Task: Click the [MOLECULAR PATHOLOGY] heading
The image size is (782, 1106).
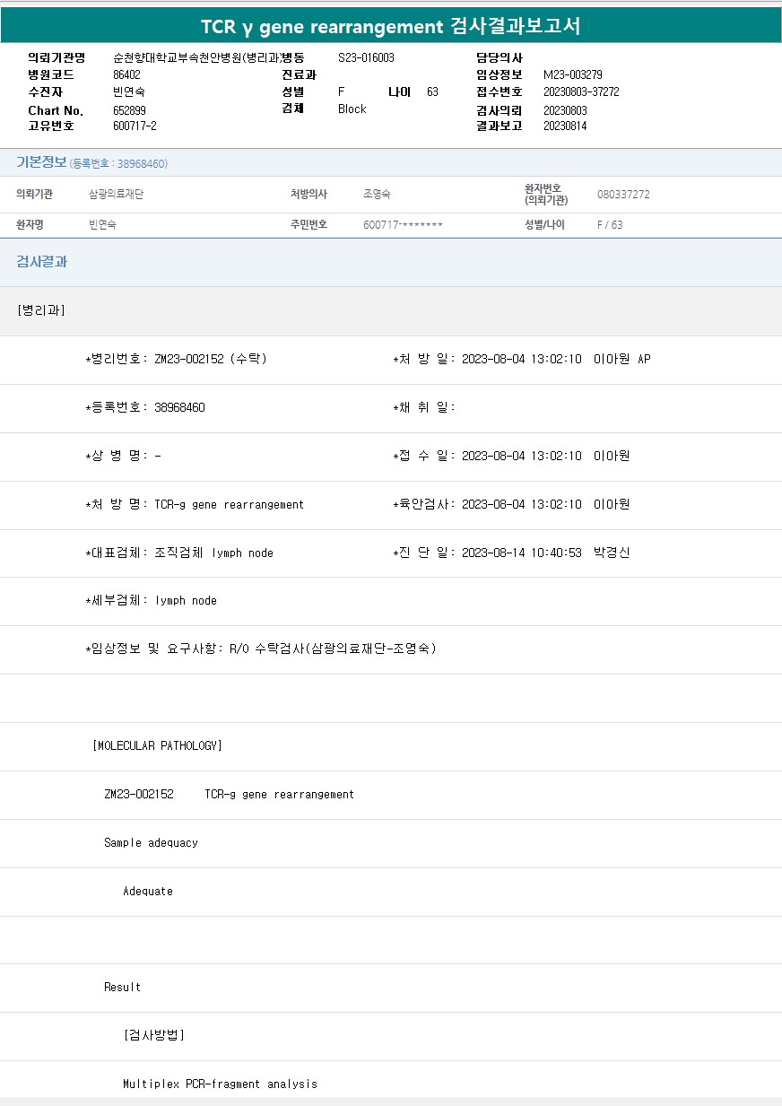Action: click(157, 745)
